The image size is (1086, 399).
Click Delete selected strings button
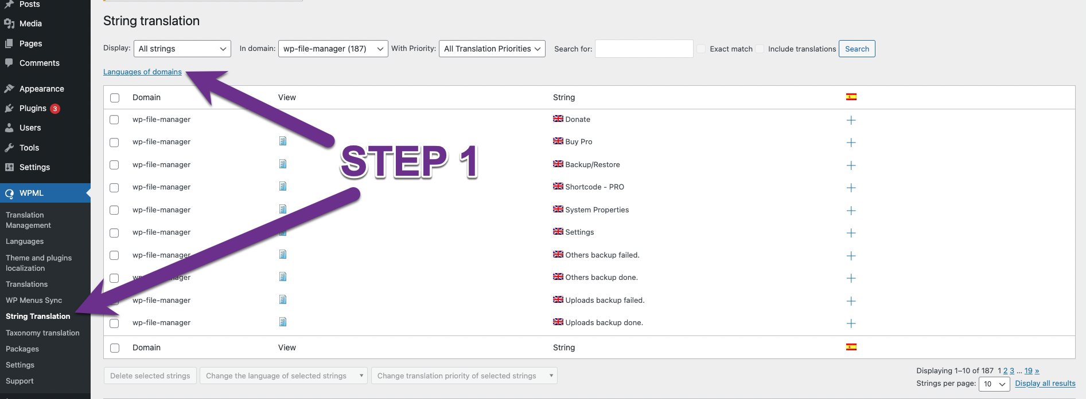[150, 376]
